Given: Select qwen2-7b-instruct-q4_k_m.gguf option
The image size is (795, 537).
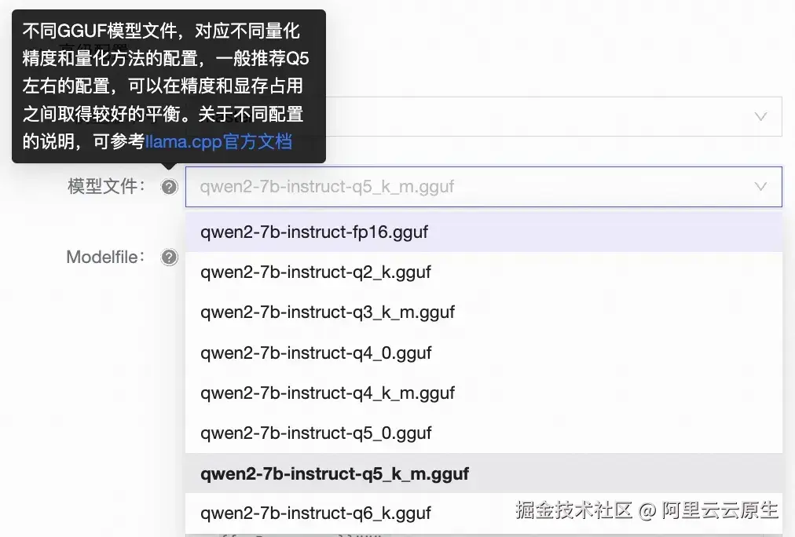Looking at the screenshot, I should 327,393.
